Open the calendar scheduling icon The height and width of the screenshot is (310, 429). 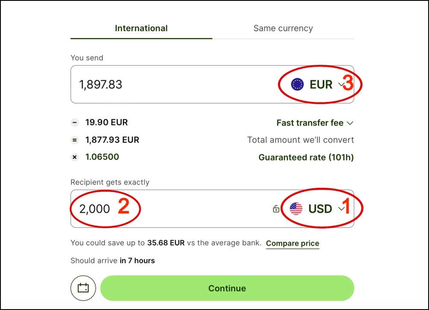pos(83,288)
